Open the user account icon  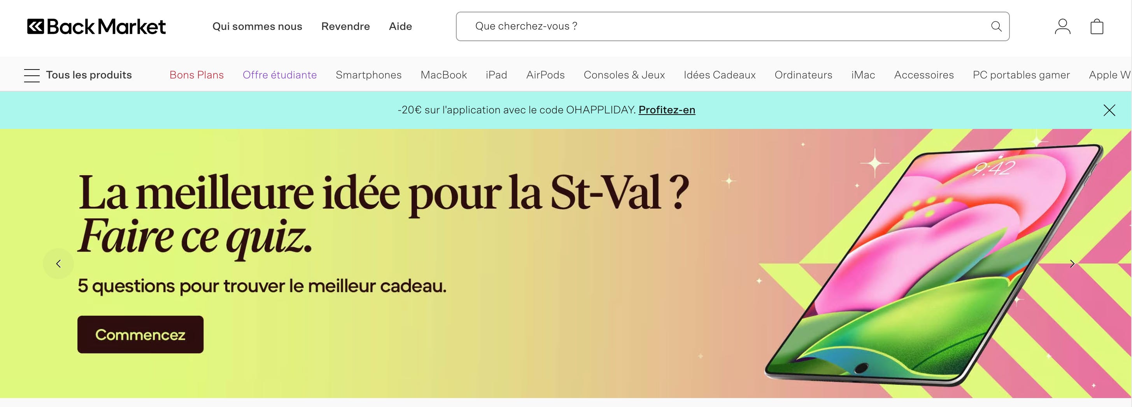tap(1063, 26)
